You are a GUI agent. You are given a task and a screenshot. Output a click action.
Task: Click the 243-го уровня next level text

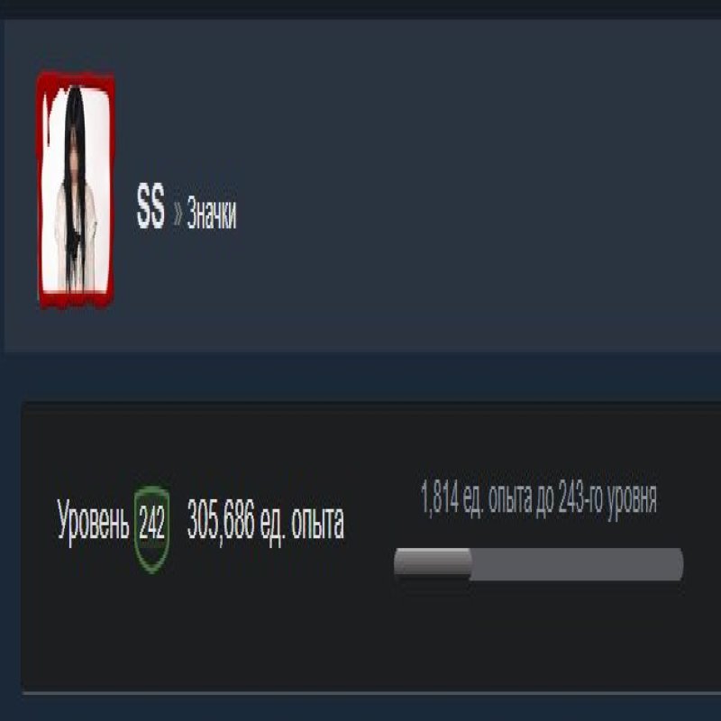tap(607, 498)
